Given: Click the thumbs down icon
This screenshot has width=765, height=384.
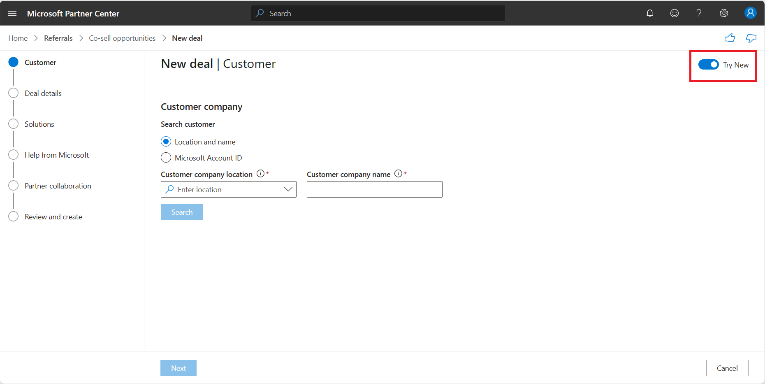Looking at the screenshot, I should coord(751,38).
